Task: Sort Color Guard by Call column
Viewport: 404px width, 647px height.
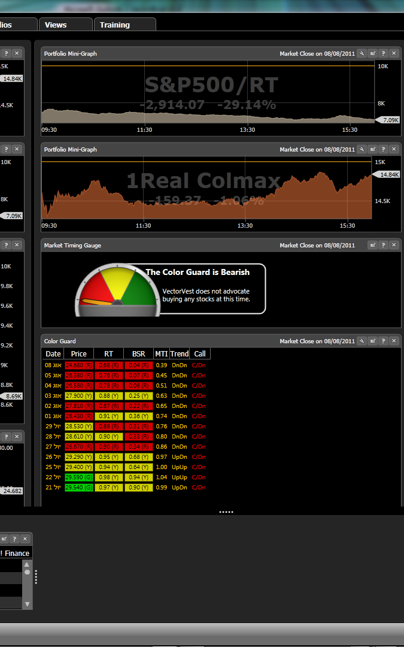Action: click(x=200, y=353)
